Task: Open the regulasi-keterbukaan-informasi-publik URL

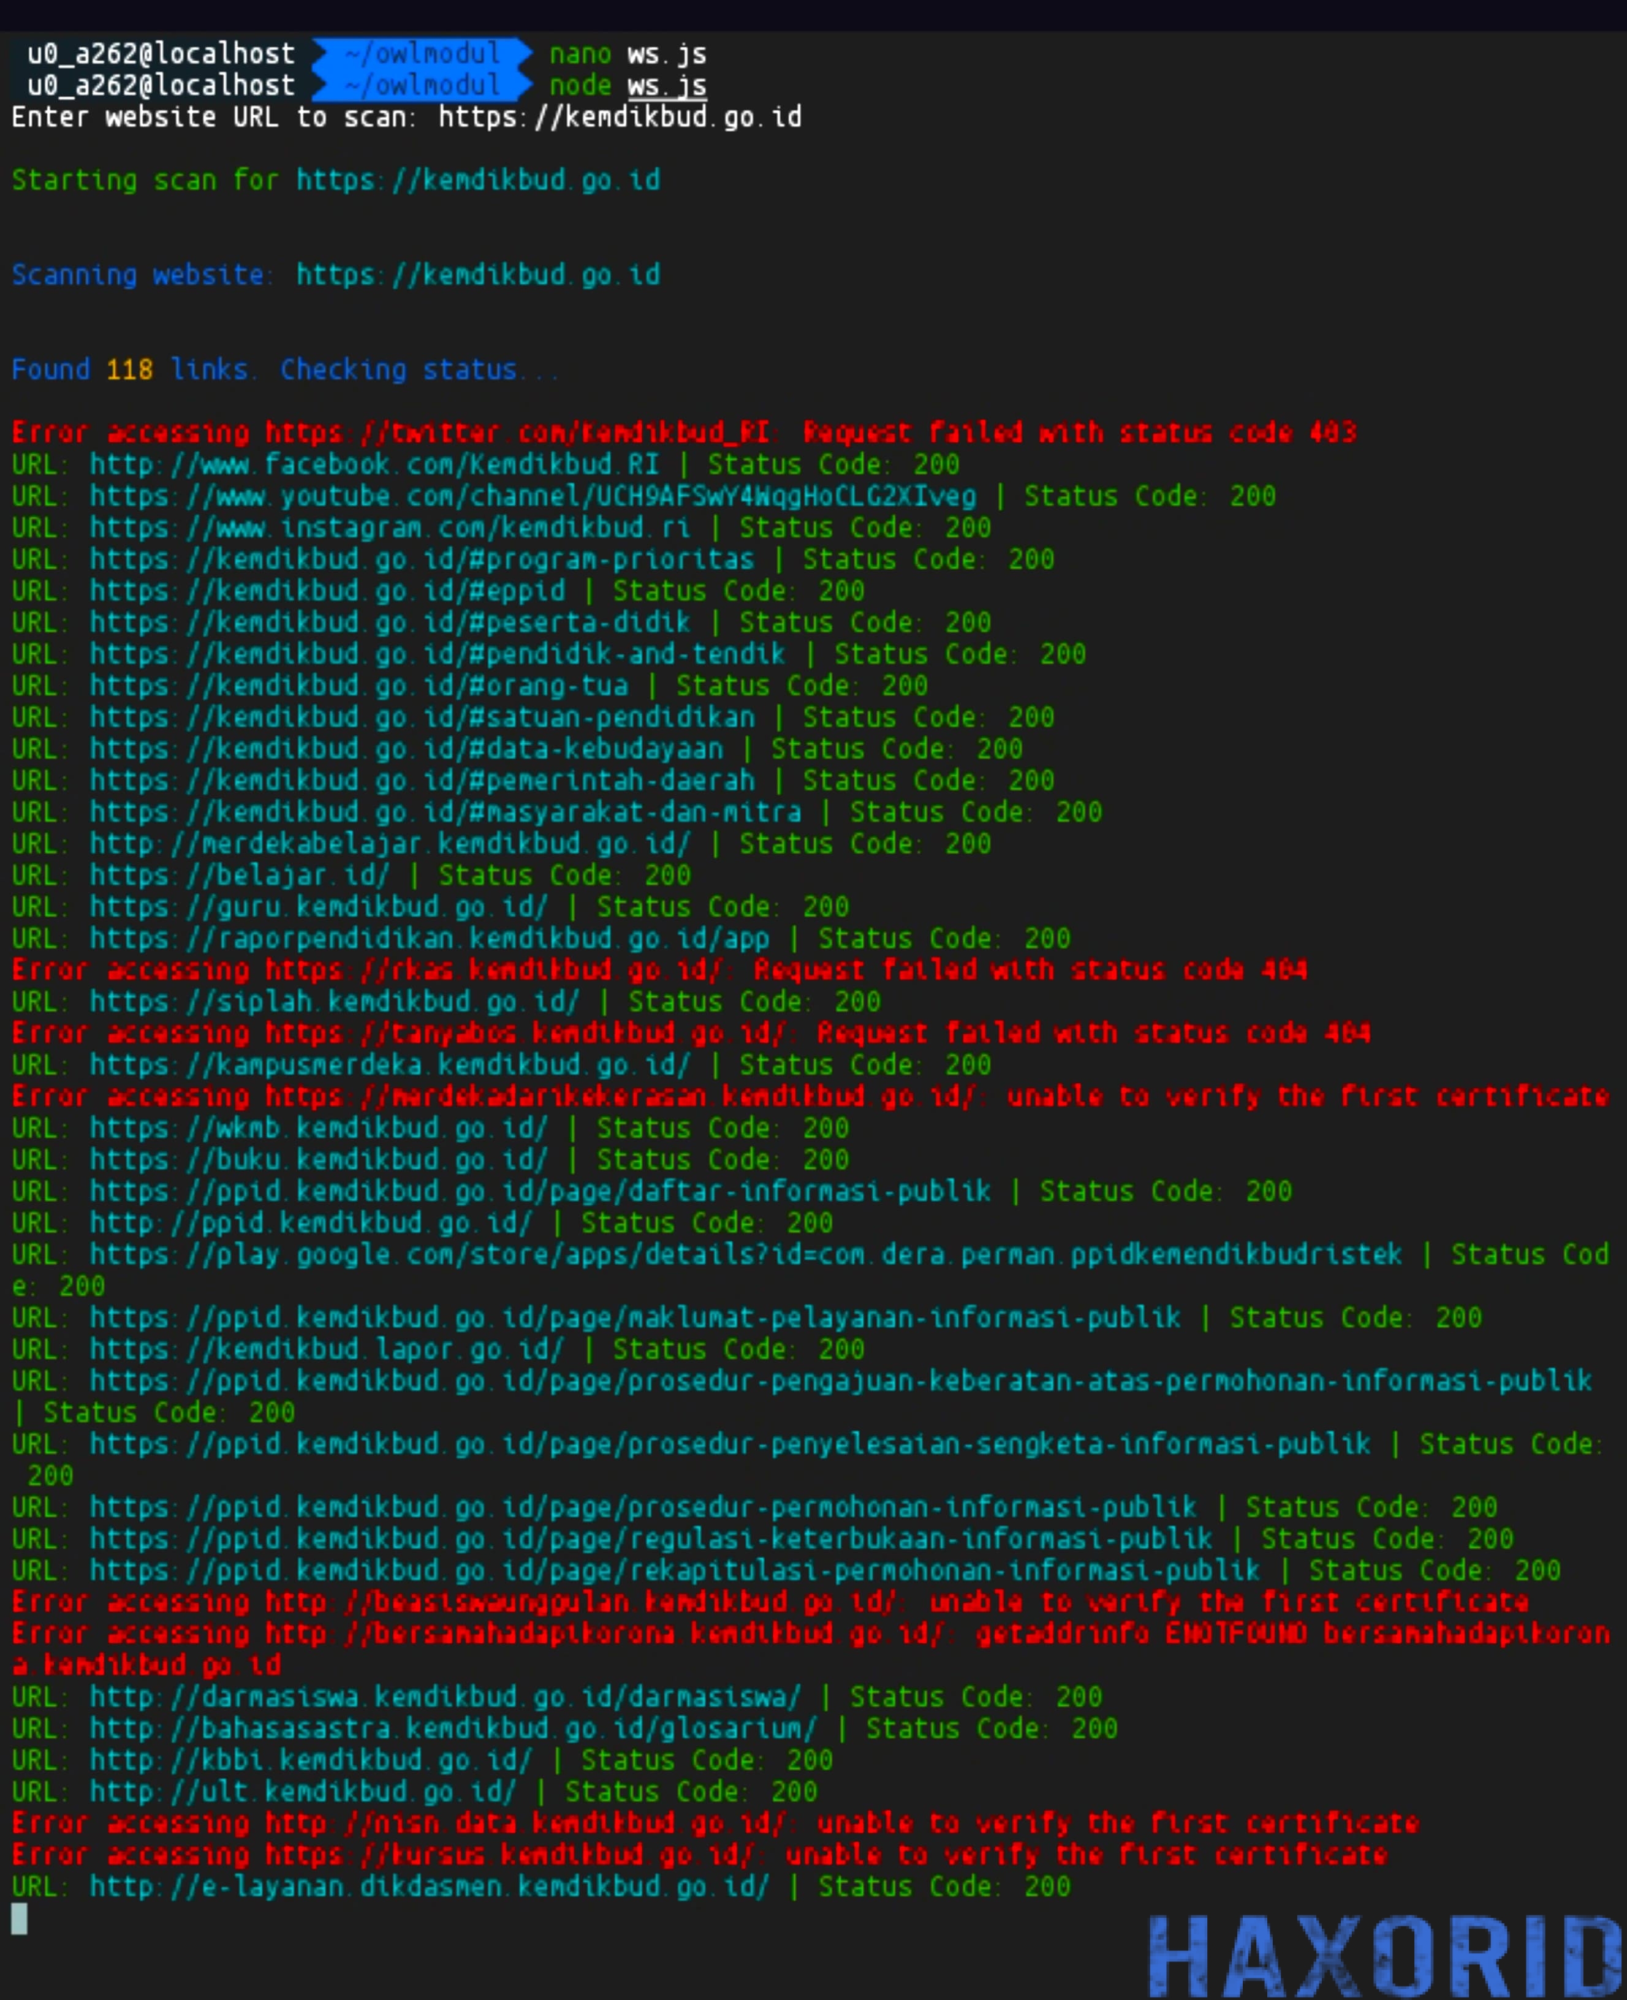Action: pyautogui.click(x=651, y=1541)
